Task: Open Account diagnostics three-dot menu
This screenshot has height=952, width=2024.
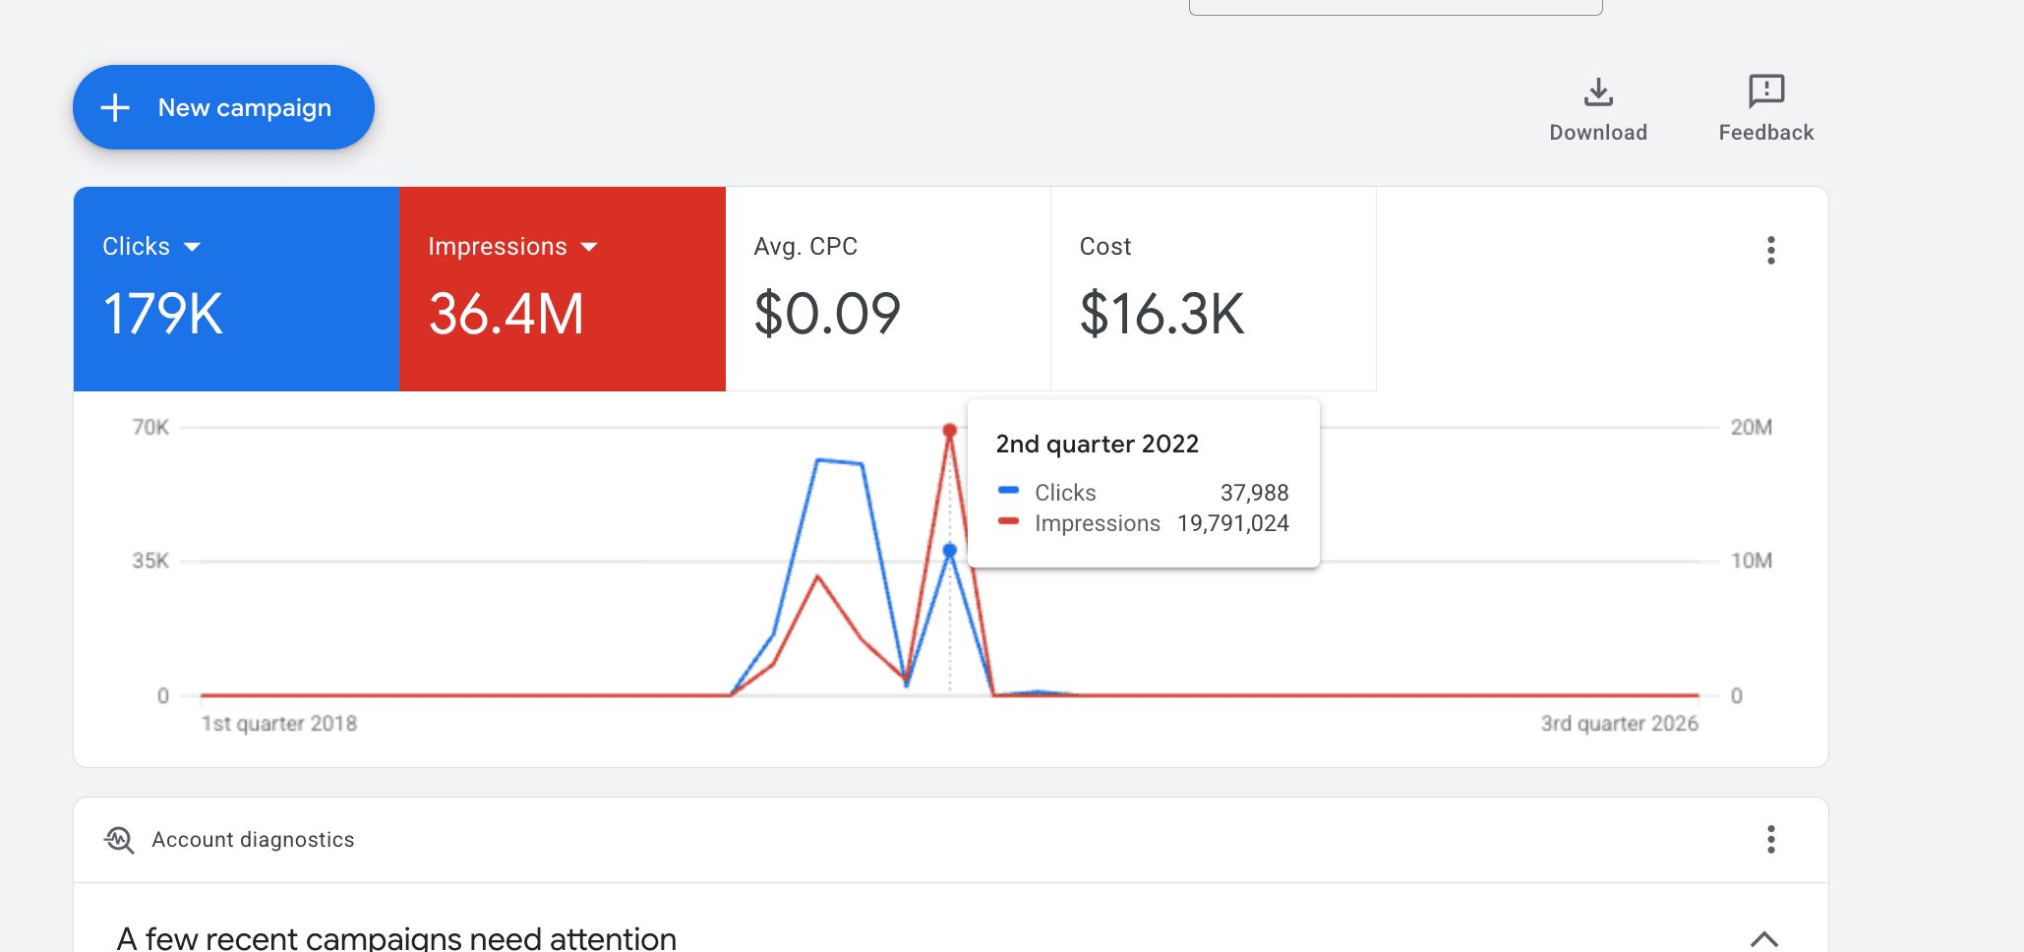Action: click(1771, 839)
